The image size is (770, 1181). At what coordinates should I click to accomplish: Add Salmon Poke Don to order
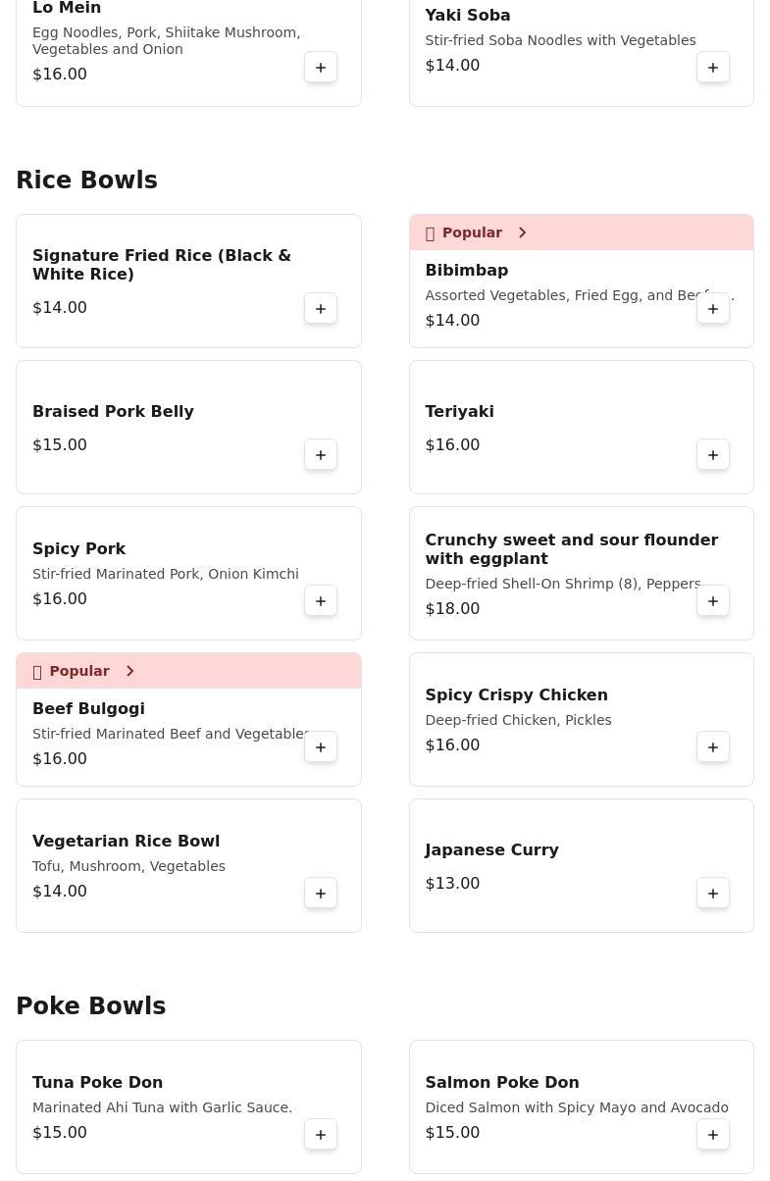click(x=713, y=1135)
